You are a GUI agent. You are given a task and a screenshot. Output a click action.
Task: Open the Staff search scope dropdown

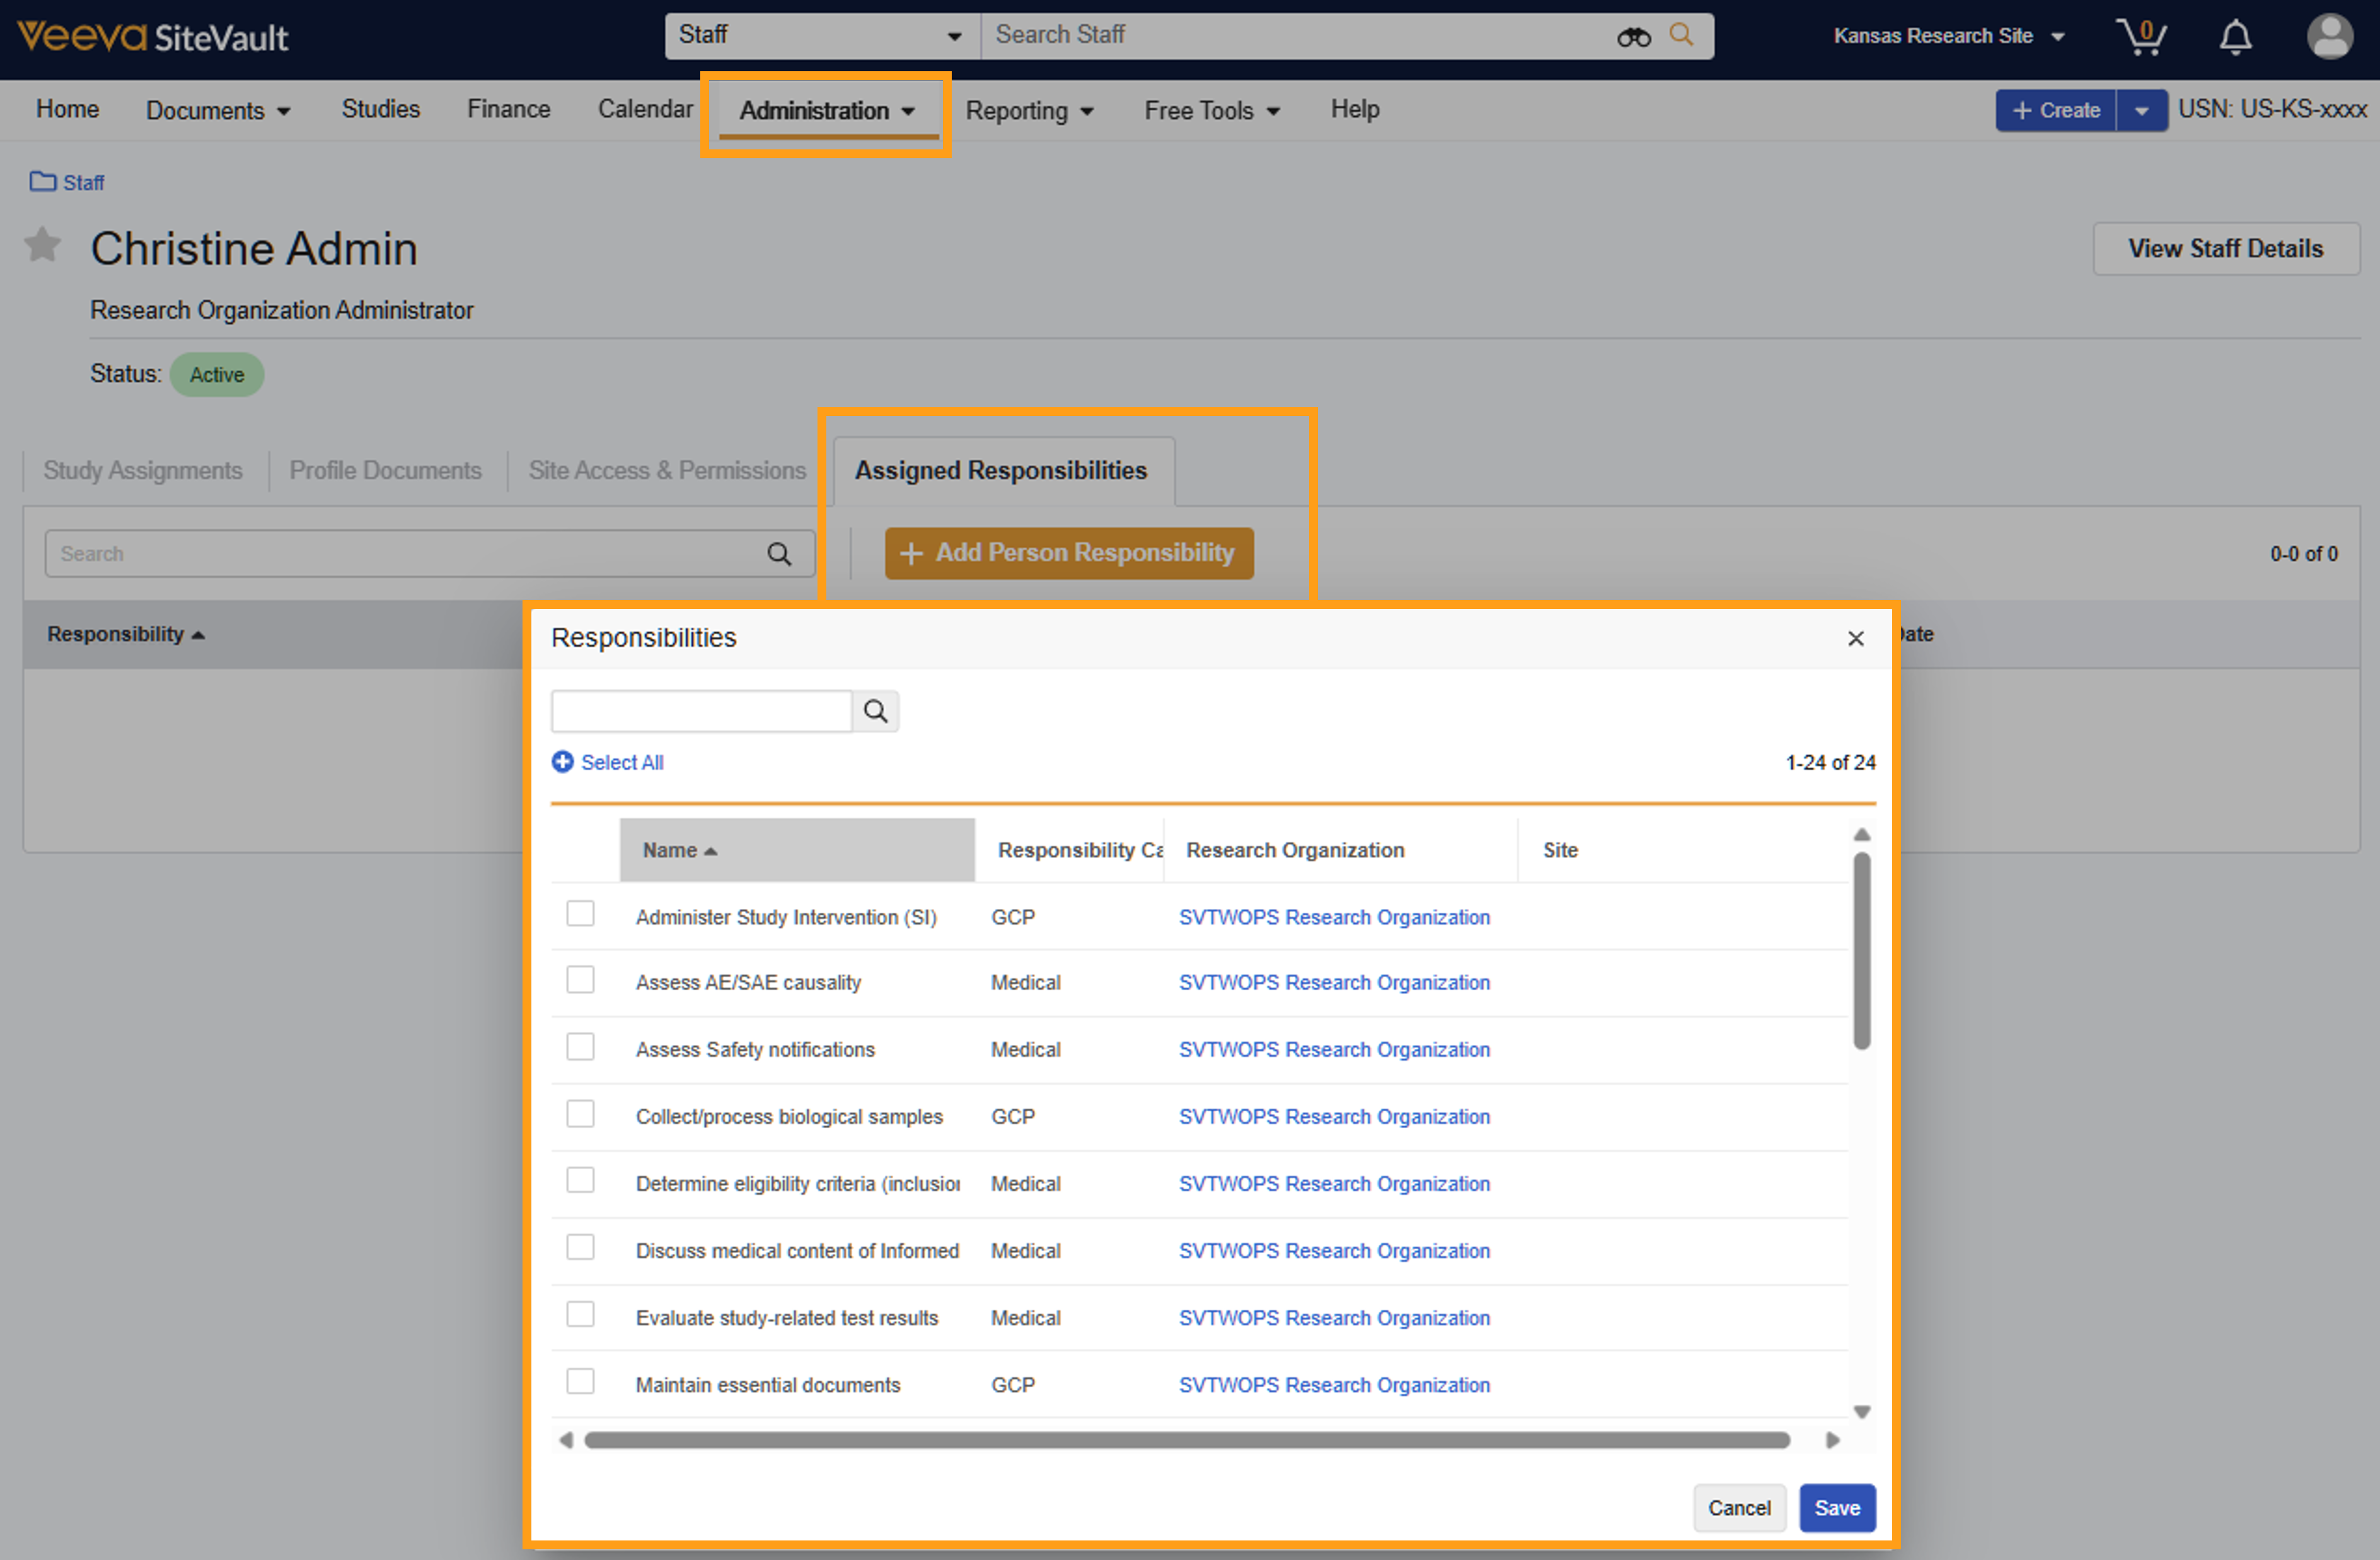coord(821,36)
